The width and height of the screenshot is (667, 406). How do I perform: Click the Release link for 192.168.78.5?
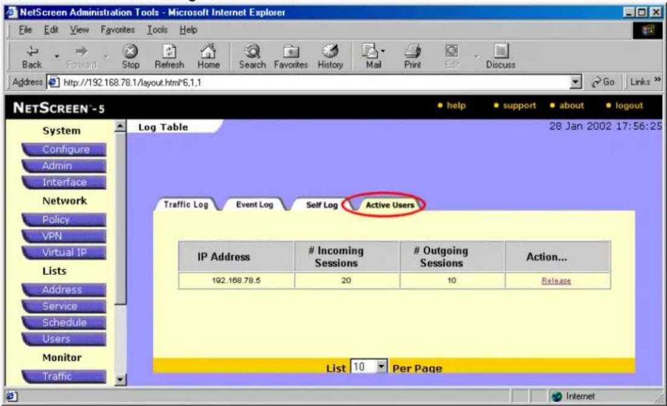click(556, 281)
